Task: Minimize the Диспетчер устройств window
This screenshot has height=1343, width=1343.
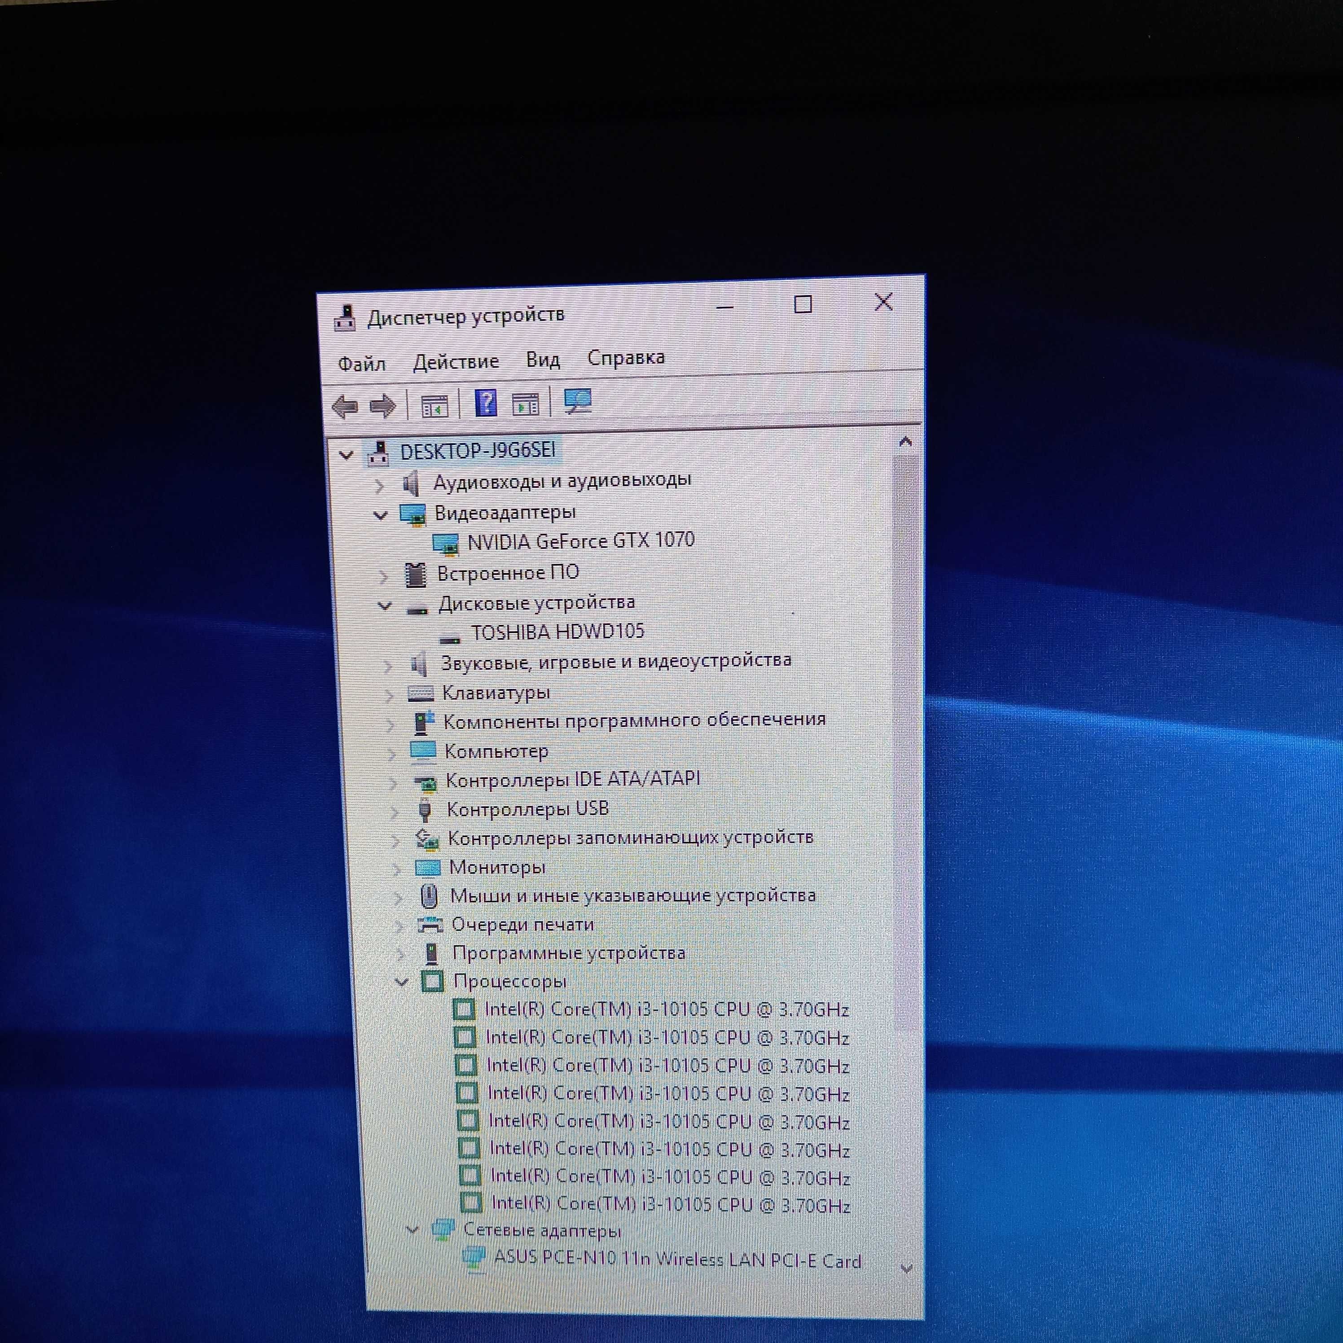Action: point(725,307)
